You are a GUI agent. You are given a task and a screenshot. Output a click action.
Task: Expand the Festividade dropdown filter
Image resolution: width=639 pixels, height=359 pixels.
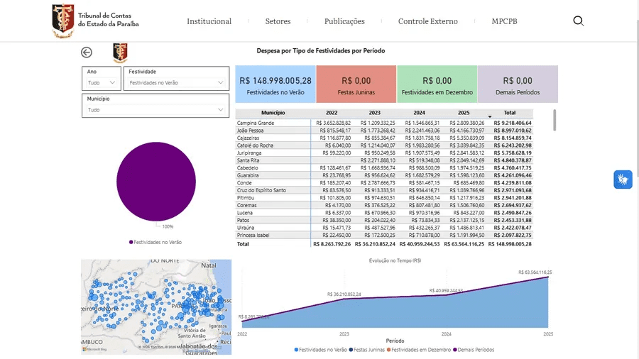coord(176,83)
